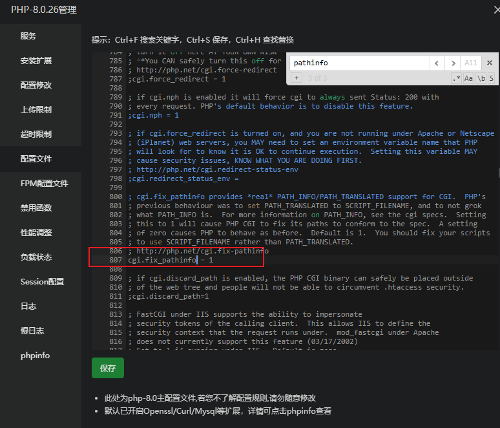500x428 pixels.
Task: Click line number 800 in gutter
Action: [116, 197]
